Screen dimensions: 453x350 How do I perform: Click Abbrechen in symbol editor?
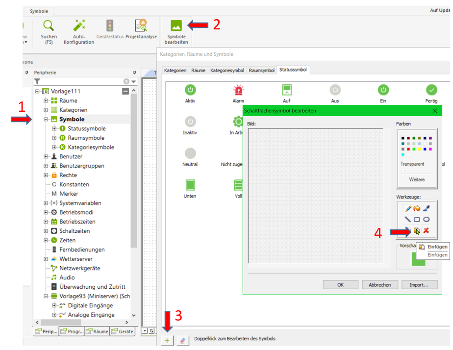(x=379, y=285)
